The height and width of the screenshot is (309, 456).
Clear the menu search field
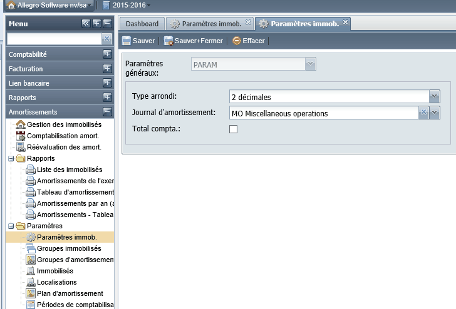pos(106,39)
